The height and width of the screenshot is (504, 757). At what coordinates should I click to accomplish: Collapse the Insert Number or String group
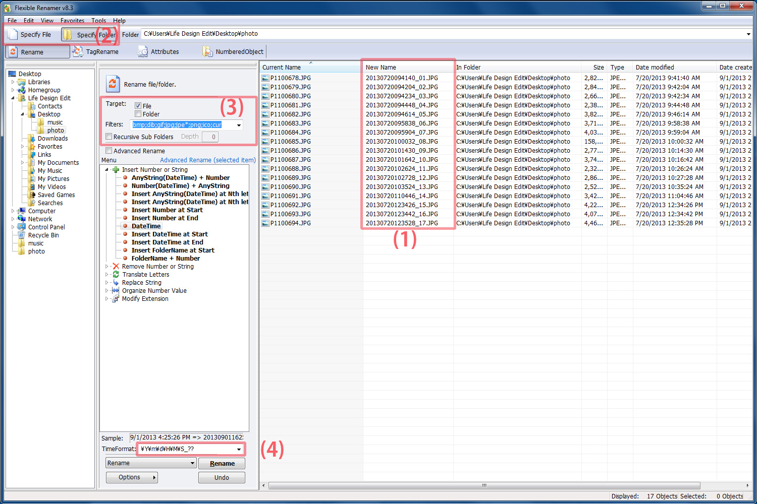pos(106,170)
